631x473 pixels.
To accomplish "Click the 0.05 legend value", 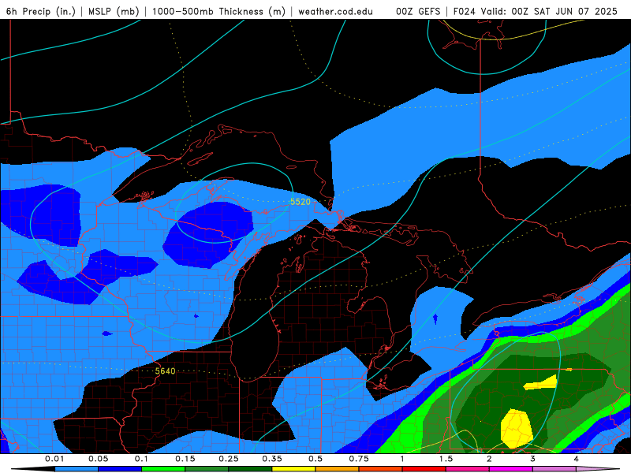I will point(98,459).
